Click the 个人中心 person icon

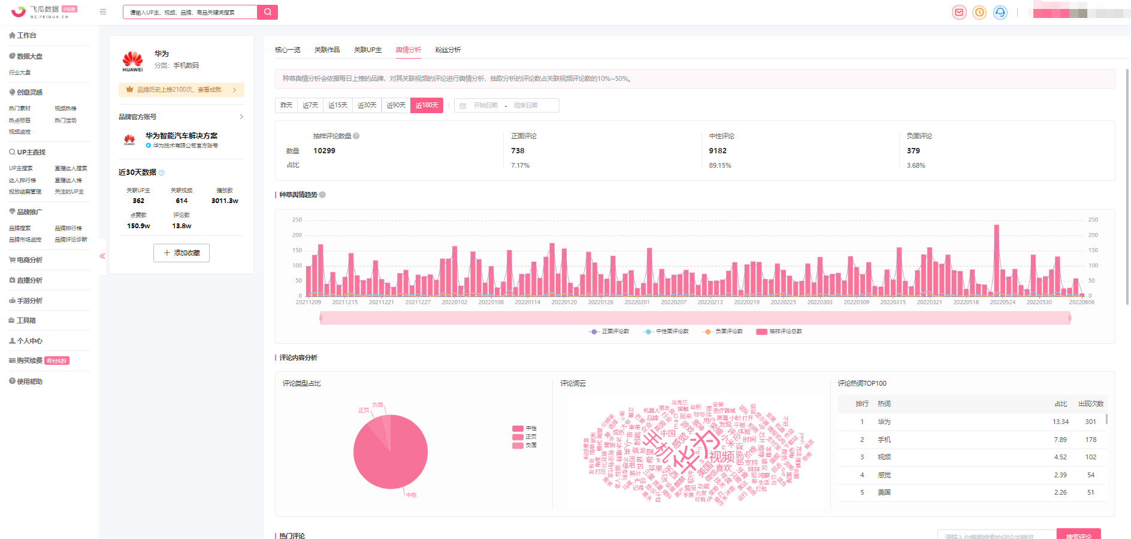point(12,341)
